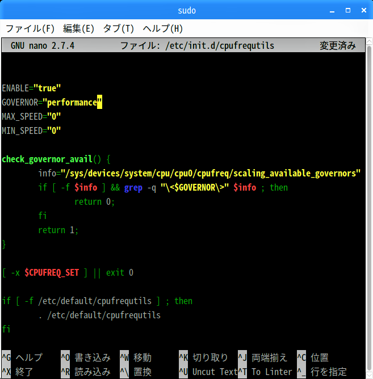Click the ^X 終了 shortcut
Viewport: 373px width, 379px height.
coord(18,372)
